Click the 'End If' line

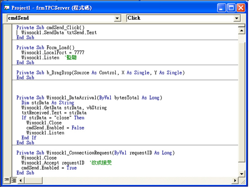(29, 138)
